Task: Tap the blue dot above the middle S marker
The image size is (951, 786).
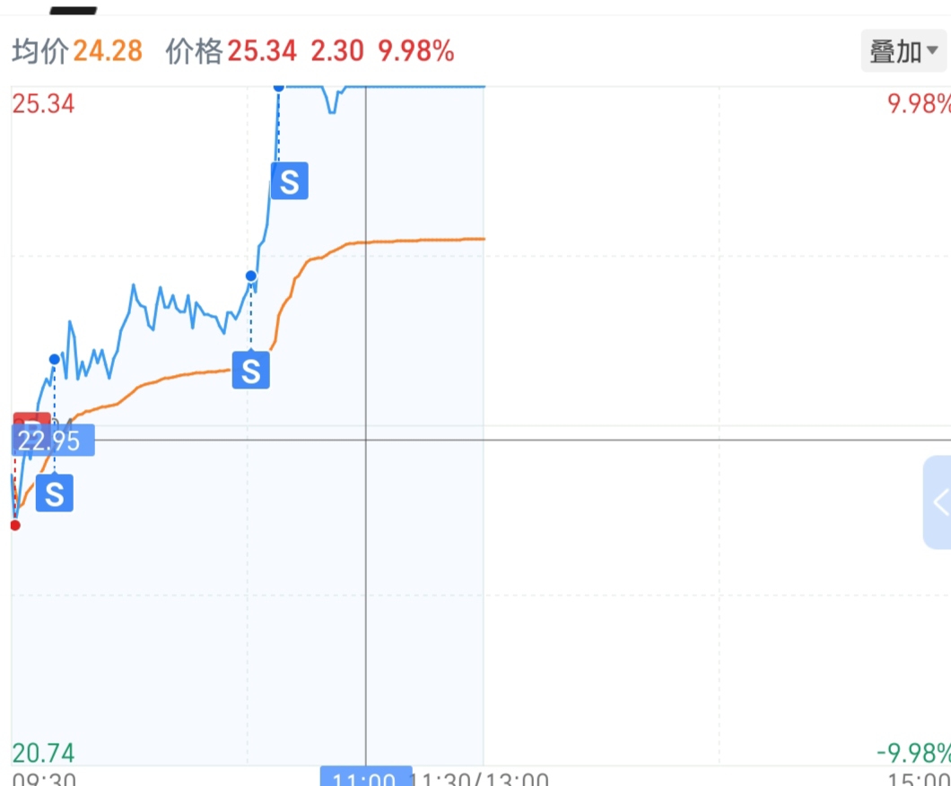Action: (251, 275)
